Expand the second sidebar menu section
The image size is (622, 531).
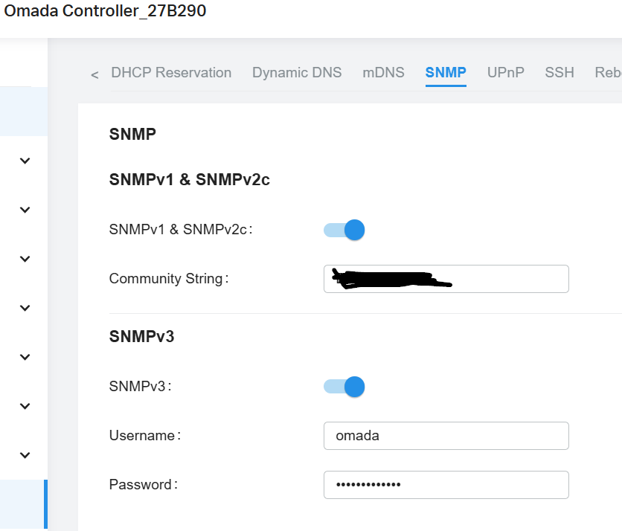[x=25, y=210]
